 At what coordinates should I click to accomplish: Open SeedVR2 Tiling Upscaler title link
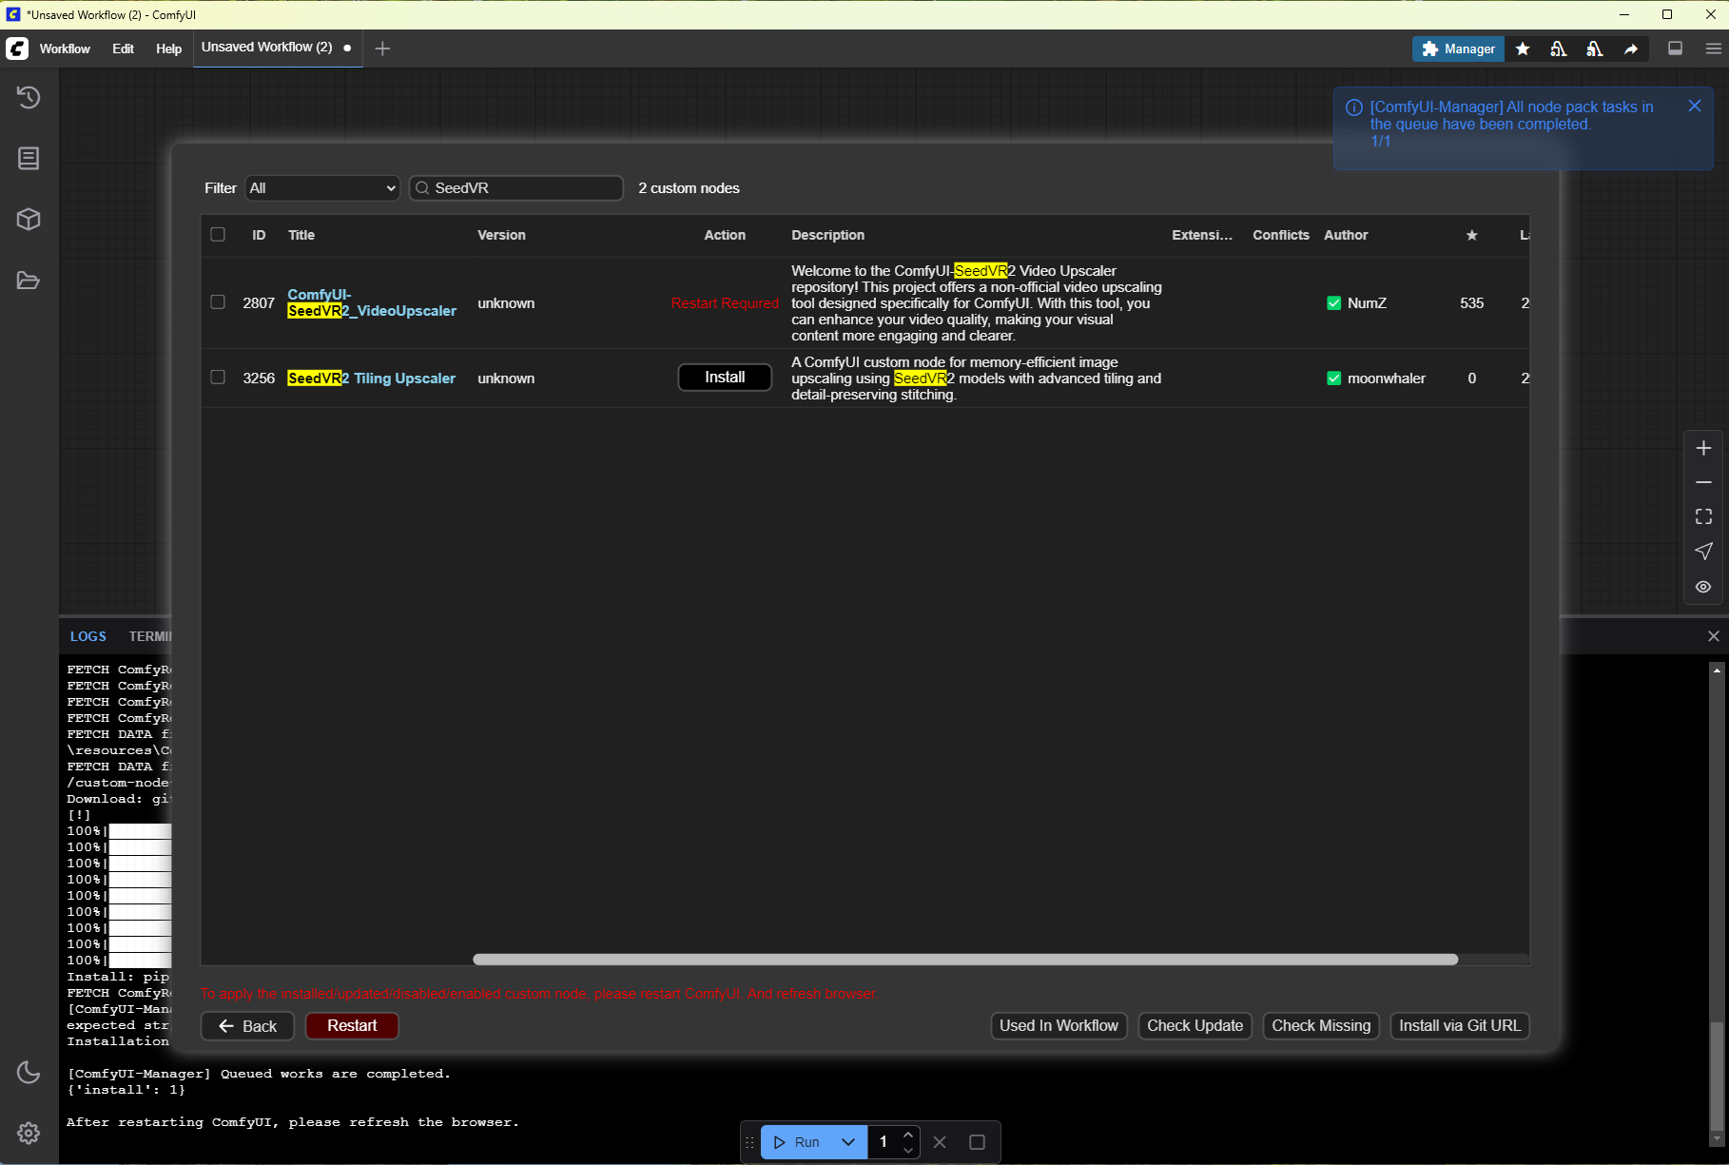click(371, 379)
